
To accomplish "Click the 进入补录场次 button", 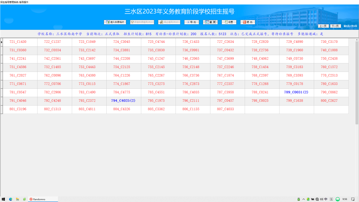I will click(115, 22).
